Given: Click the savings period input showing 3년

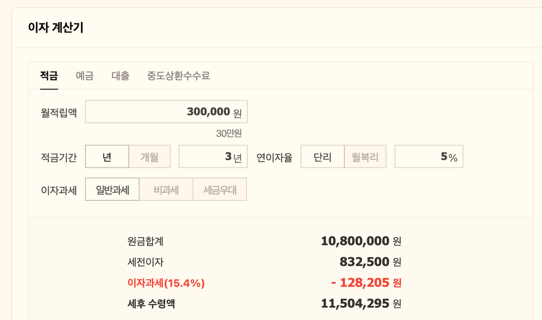Looking at the screenshot, I should 213,156.
